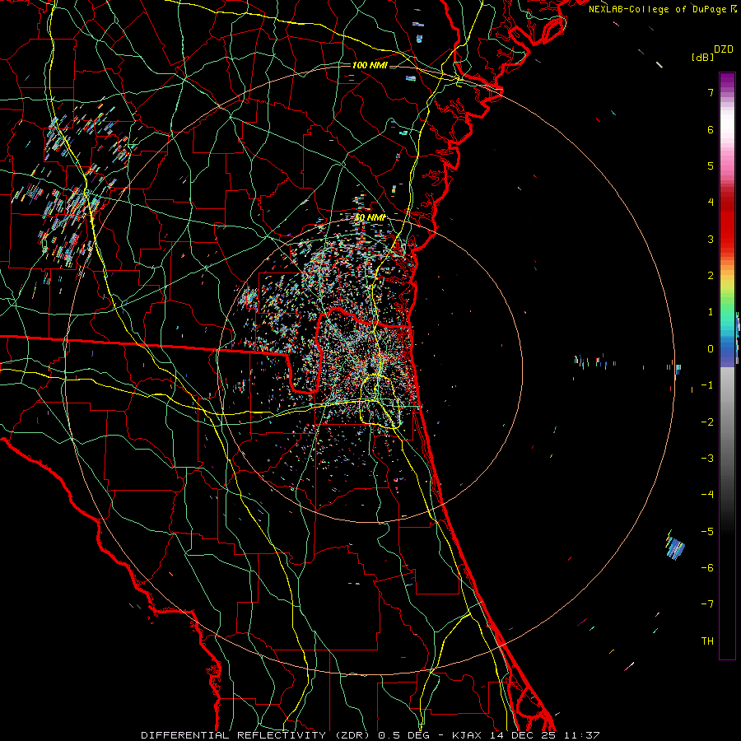Click the '11:37' time stamp in the caption

pos(582,735)
